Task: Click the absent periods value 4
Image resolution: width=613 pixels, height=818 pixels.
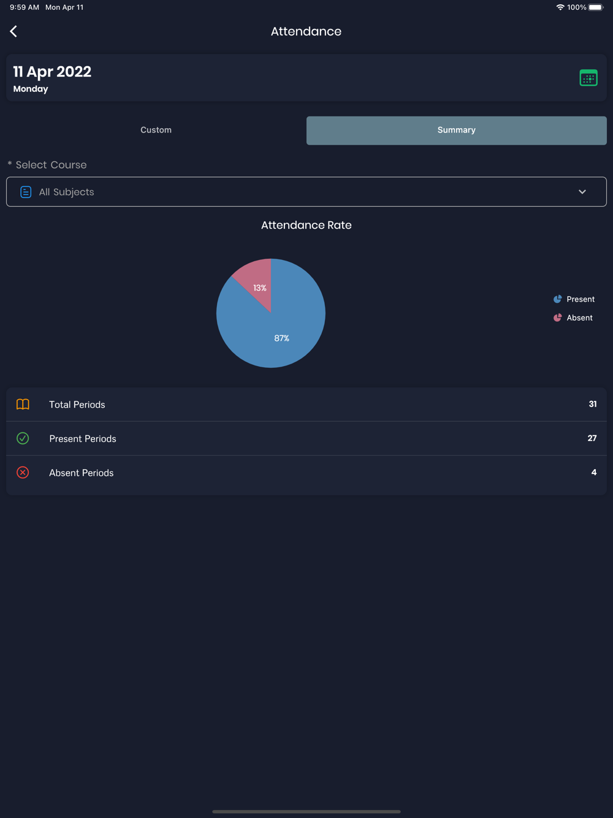Action: tap(594, 472)
